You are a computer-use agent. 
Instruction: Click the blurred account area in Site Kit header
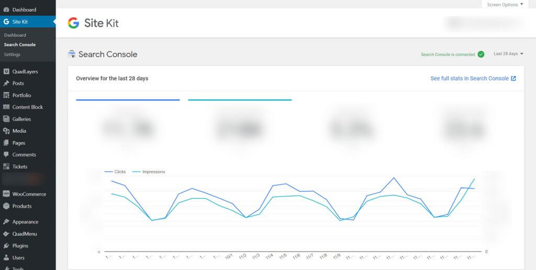(485, 23)
